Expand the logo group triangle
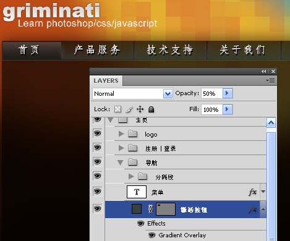 [x=121, y=134]
